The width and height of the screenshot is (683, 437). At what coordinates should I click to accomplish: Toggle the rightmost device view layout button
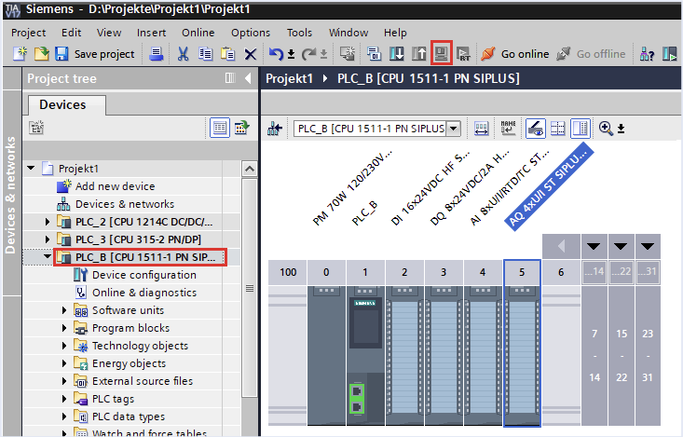[581, 128]
